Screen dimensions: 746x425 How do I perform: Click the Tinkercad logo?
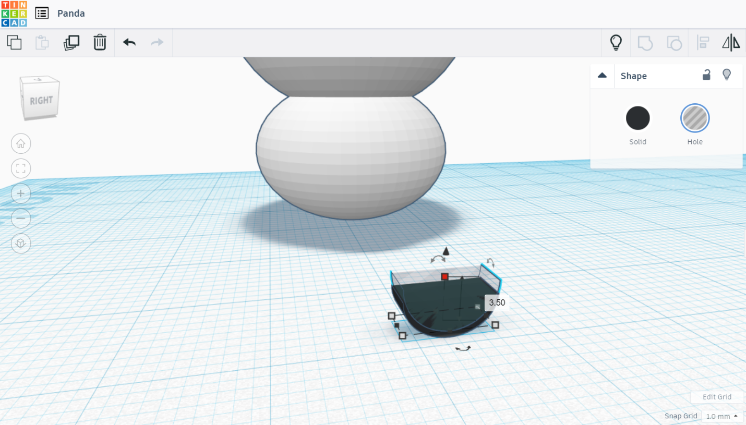14,14
